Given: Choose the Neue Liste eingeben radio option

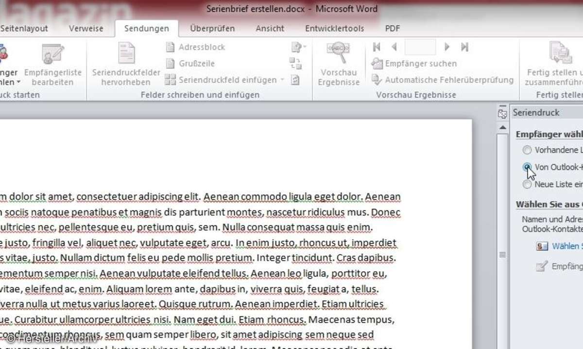Looking at the screenshot, I should (527, 184).
